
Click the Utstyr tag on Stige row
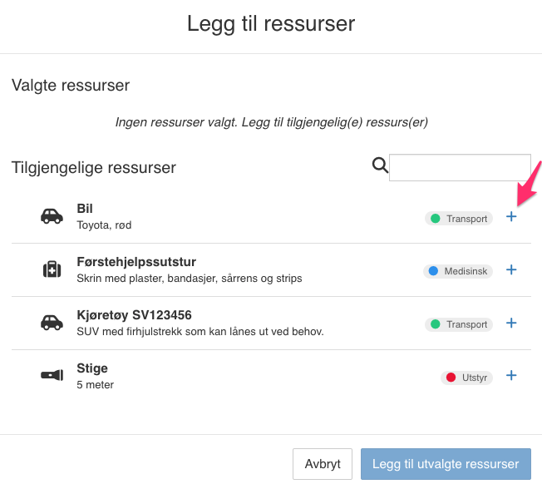pos(467,378)
